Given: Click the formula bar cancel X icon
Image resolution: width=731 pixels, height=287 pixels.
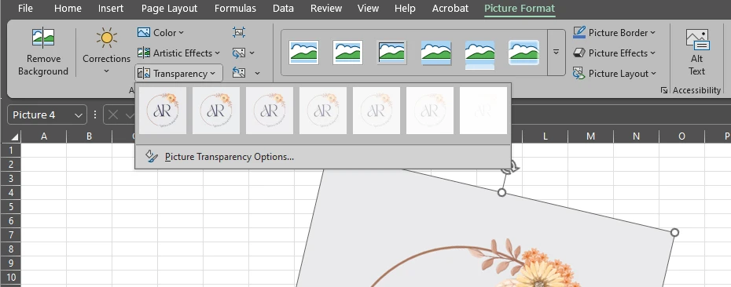Looking at the screenshot, I should (x=113, y=115).
